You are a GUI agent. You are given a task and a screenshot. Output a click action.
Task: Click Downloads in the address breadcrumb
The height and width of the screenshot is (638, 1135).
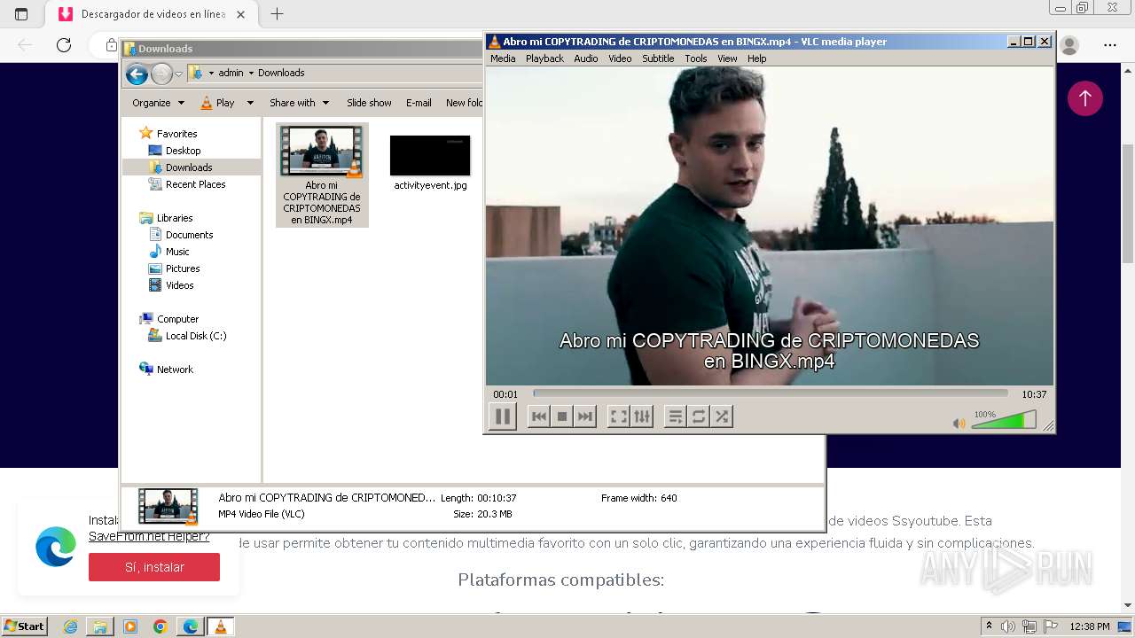point(281,73)
